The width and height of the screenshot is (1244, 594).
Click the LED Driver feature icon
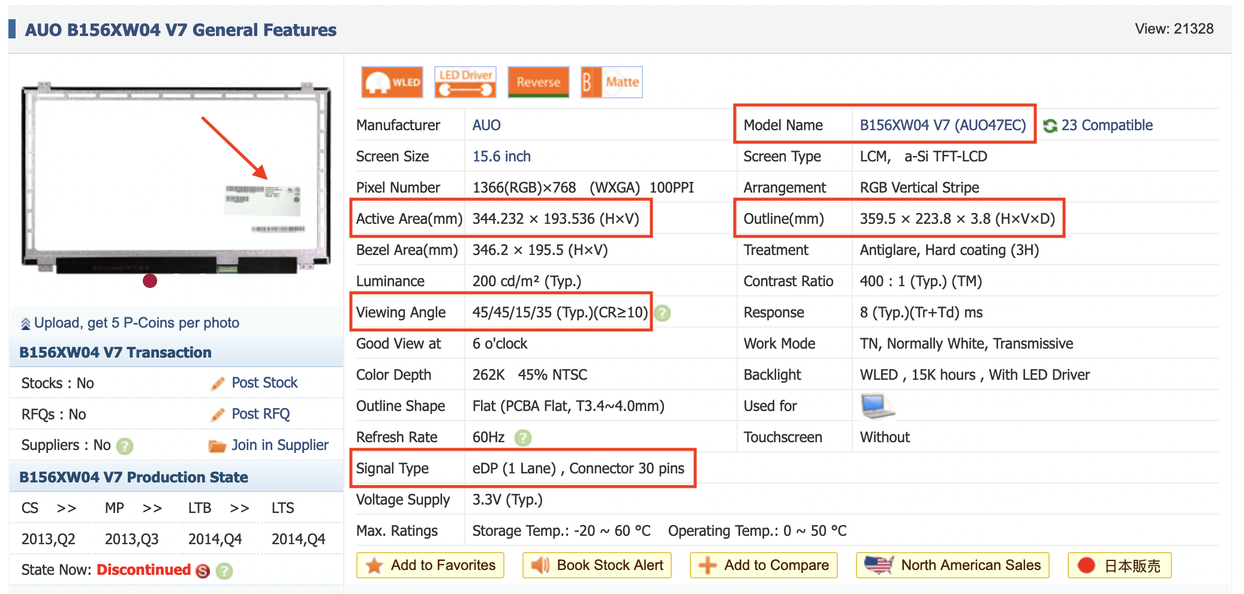tap(465, 82)
